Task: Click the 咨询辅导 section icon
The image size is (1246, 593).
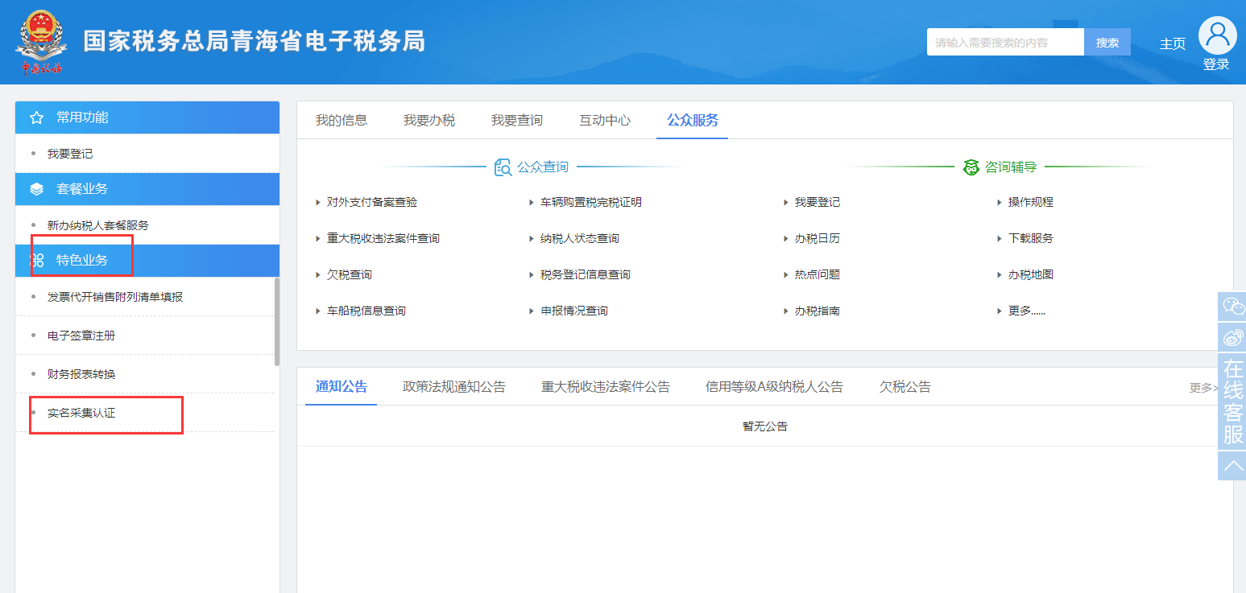Action: 971,167
